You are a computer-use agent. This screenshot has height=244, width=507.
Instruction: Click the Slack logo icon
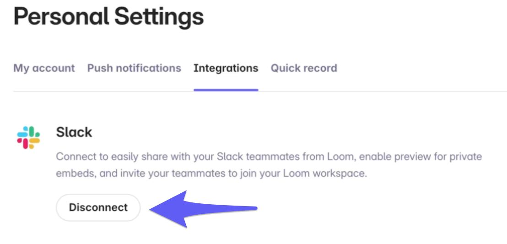[28, 138]
